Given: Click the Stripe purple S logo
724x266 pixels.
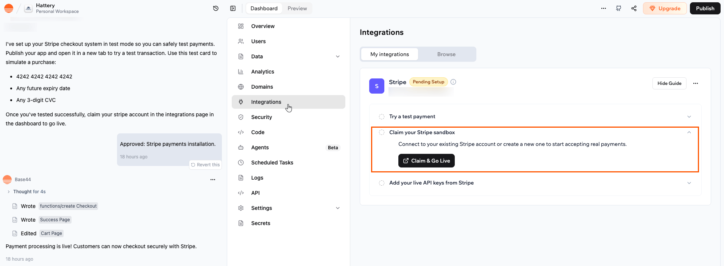Looking at the screenshot, I should pos(377,86).
